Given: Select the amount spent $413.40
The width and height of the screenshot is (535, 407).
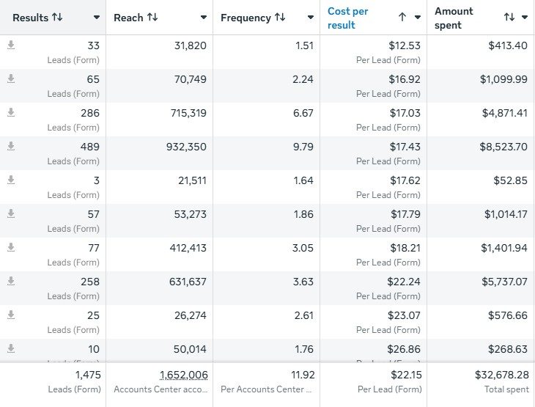Looking at the screenshot, I should pyautogui.click(x=508, y=45).
